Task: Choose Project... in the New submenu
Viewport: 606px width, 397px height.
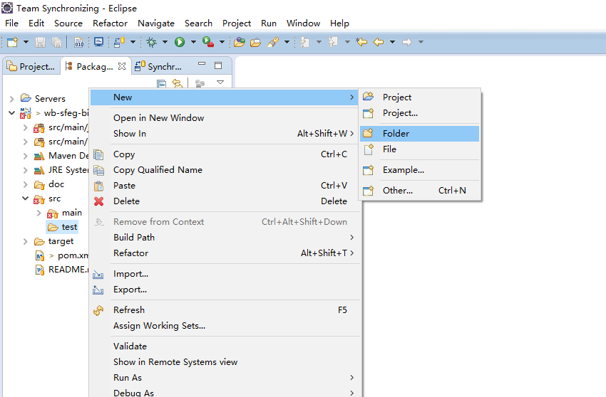Action: (x=419, y=113)
